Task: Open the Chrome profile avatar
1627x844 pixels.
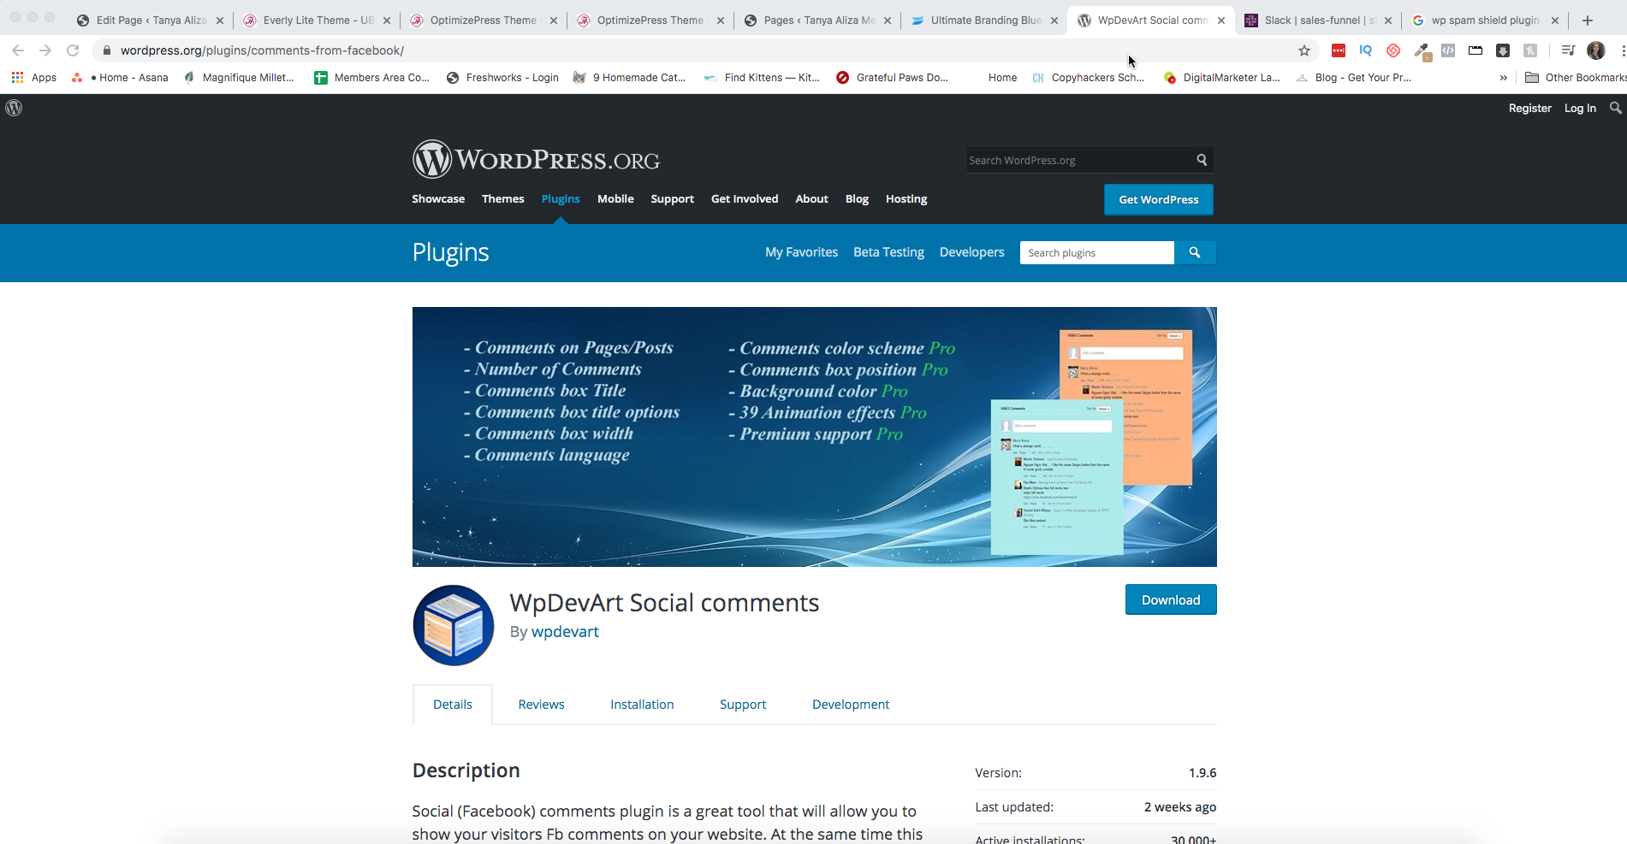Action: (x=1596, y=50)
